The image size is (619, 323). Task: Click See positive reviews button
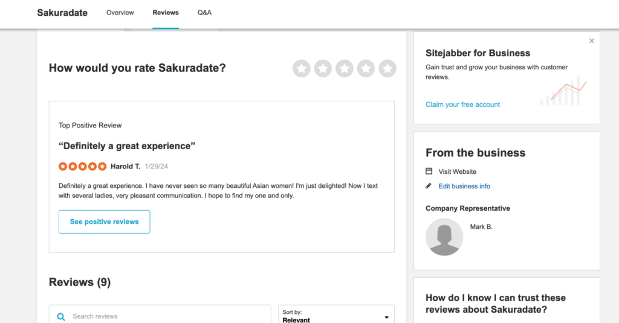(104, 222)
